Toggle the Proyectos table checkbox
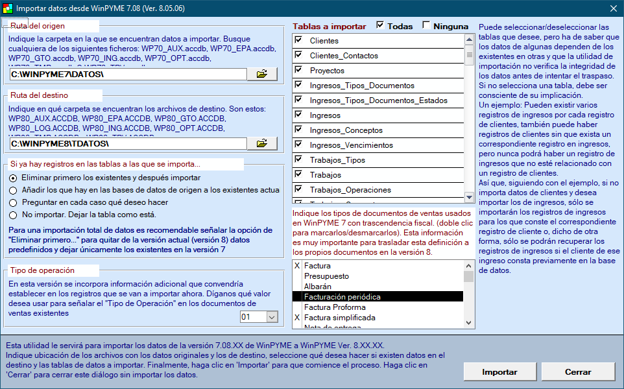This screenshot has width=624, height=389. [x=298, y=70]
